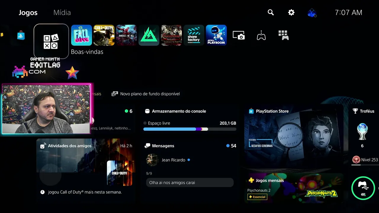Select the Nível 253 trophy level
Screen dimensions: 379x213
[370, 160]
